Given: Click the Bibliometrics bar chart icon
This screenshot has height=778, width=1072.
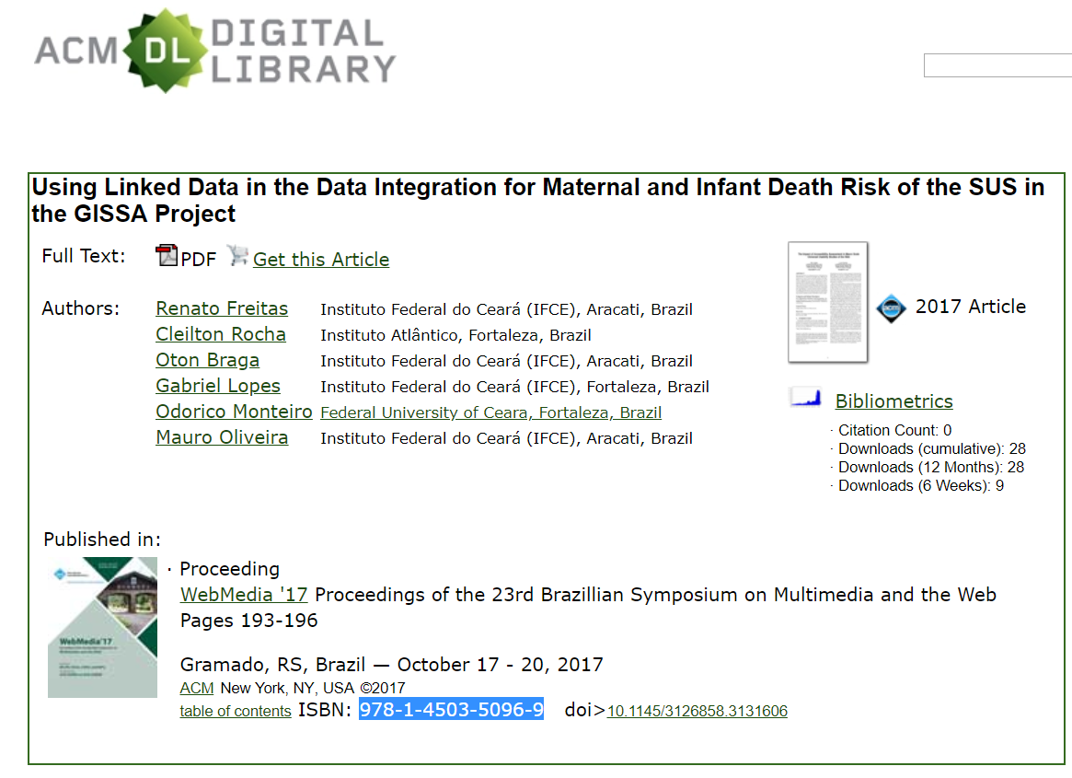Looking at the screenshot, I should [x=804, y=398].
